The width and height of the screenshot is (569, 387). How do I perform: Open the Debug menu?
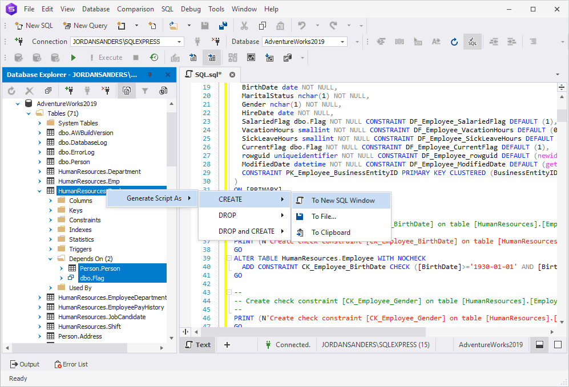[x=191, y=9]
